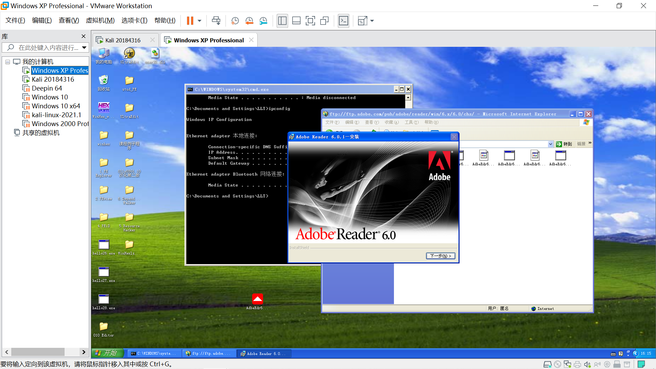Open the snapshot manager icon
The image size is (656, 369).
pos(263,21)
